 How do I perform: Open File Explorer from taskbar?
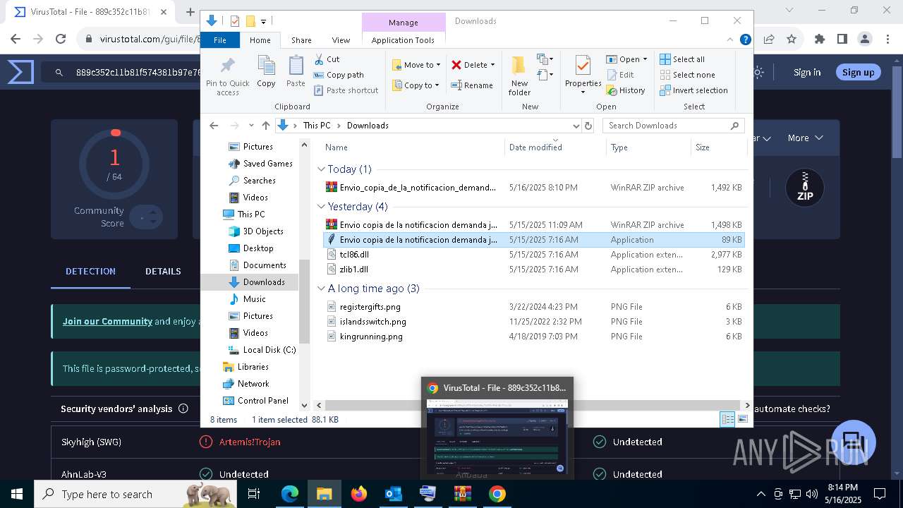324,494
